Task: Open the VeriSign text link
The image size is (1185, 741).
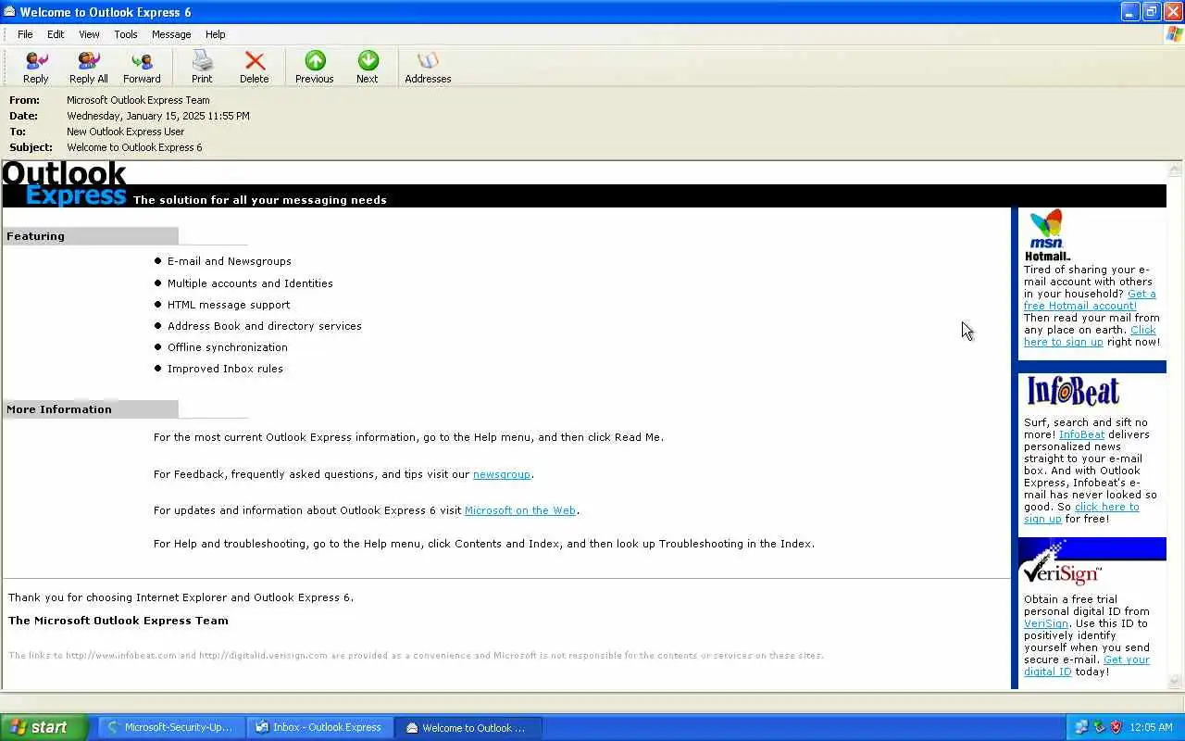Action: (1046, 623)
